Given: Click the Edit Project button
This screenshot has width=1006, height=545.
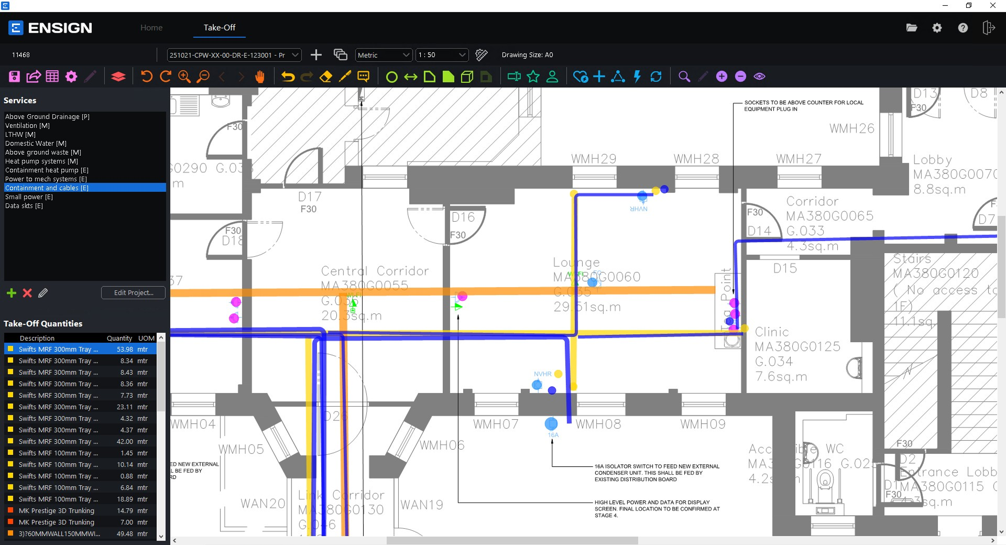Looking at the screenshot, I should click(133, 293).
